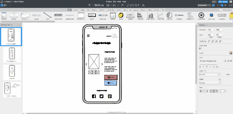
Task: Open the Color swatch picker
Action: pyautogui.click(x=231, y=53)
